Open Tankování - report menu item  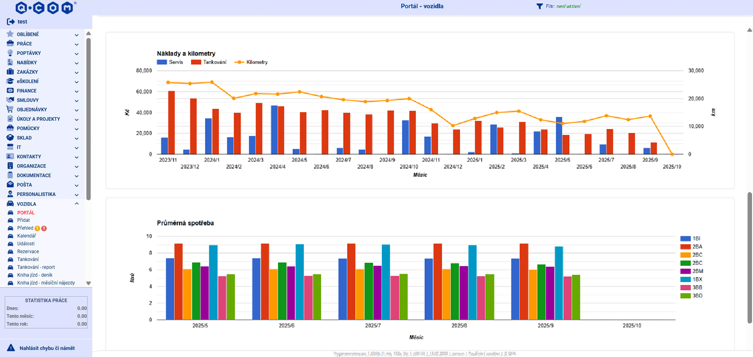pyautogui.click(x=36, y=267)
